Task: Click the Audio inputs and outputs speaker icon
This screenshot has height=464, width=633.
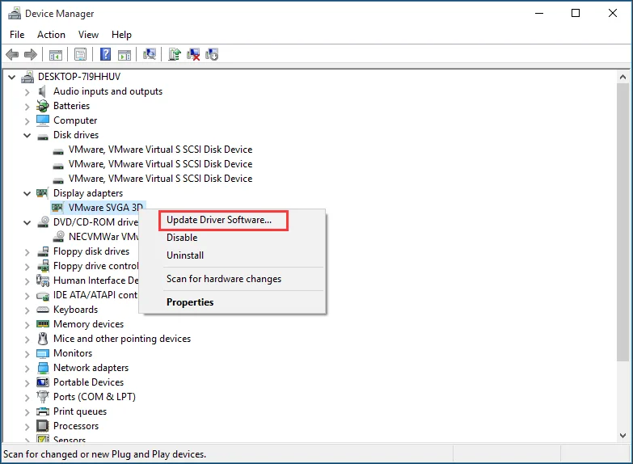Action: click(42, 91)
